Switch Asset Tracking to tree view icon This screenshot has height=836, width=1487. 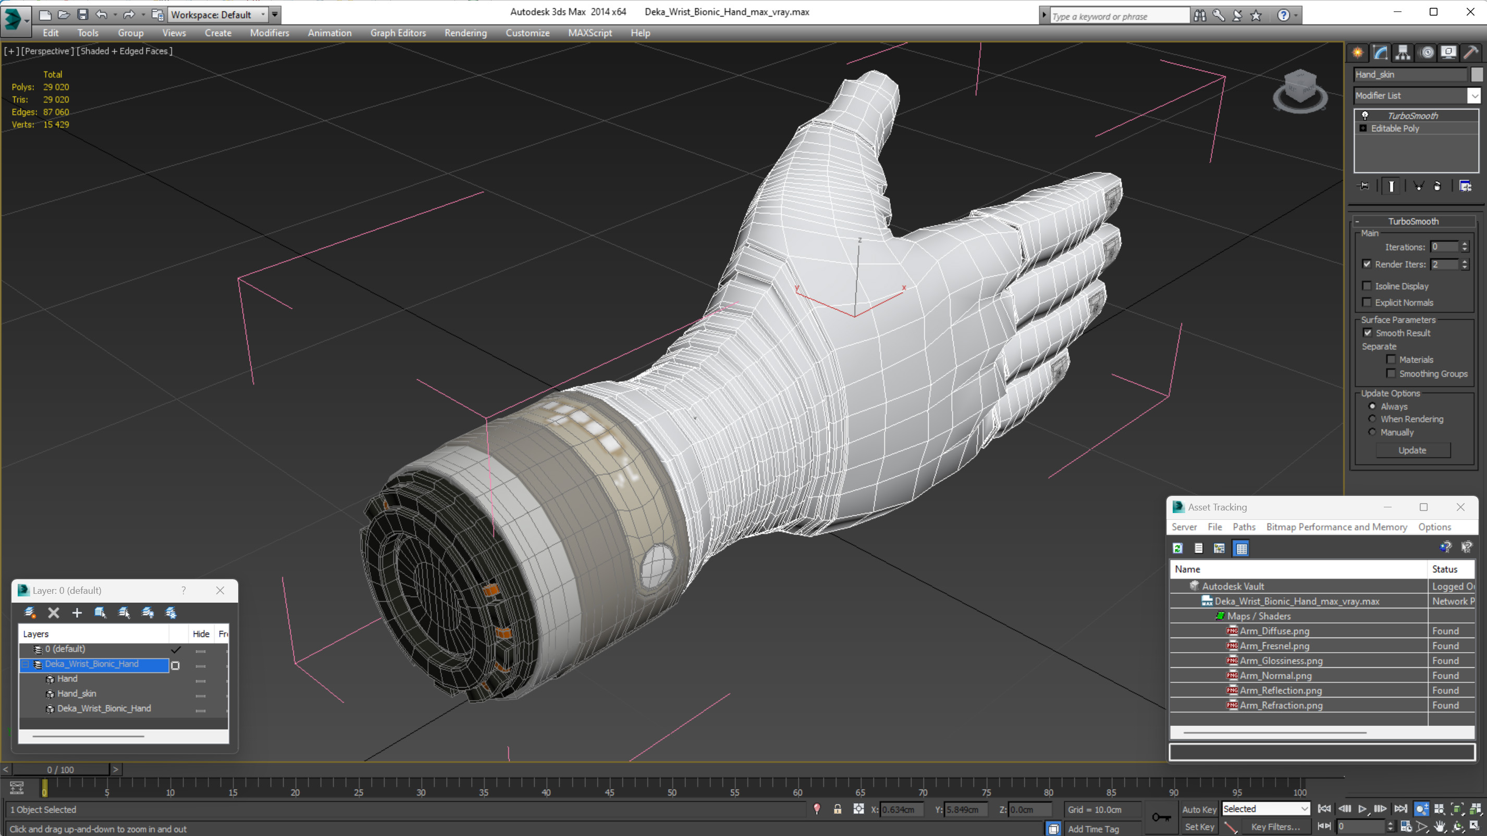pos(1219,548)
